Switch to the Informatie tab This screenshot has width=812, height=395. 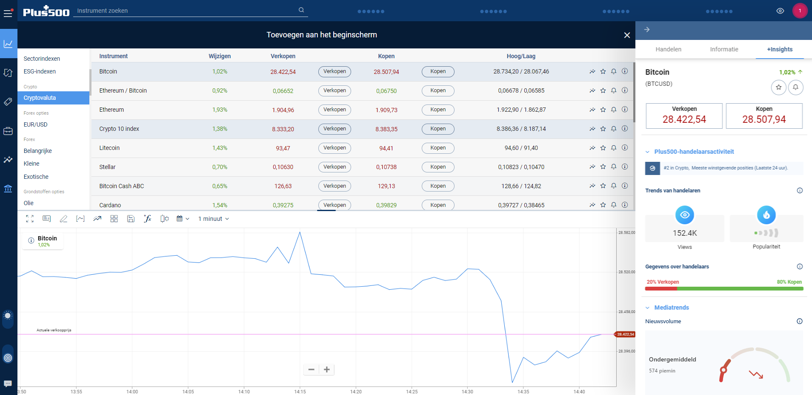tap(723, 49)
